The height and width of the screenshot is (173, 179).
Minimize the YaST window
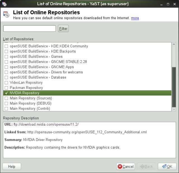point(161,4)
